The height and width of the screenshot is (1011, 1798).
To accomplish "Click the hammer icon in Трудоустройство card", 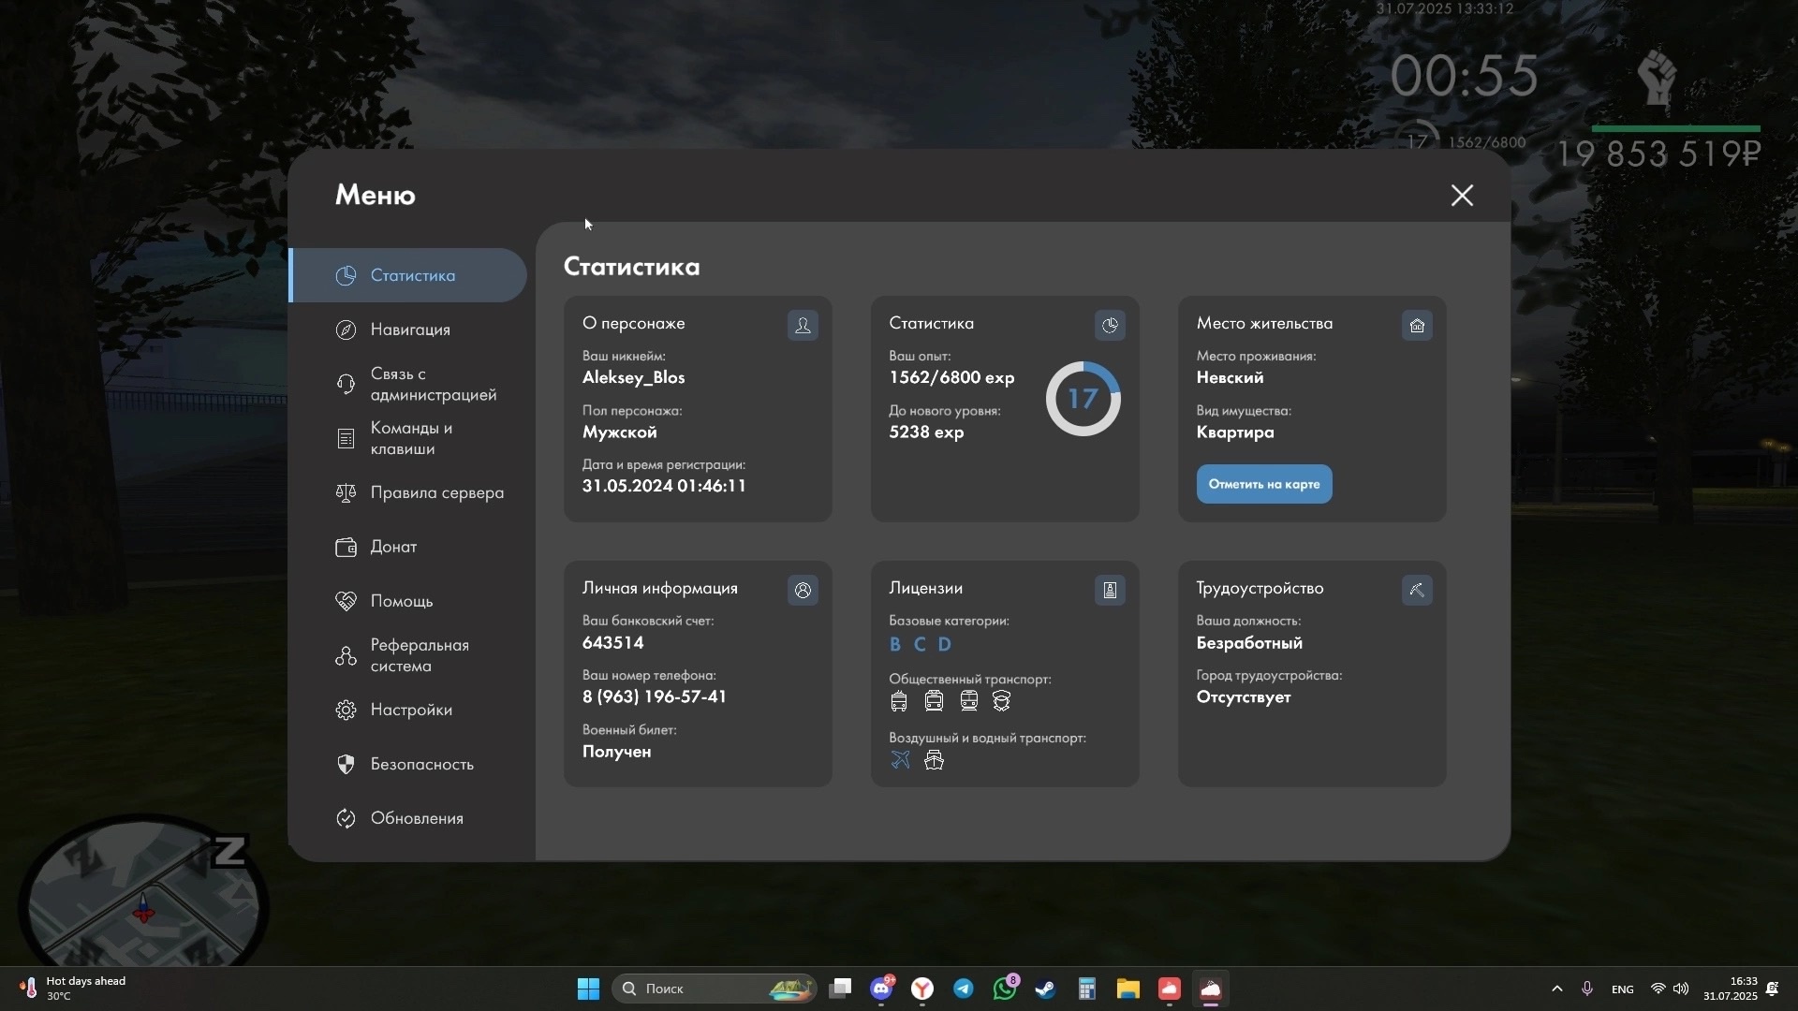I will [1417, 590].
